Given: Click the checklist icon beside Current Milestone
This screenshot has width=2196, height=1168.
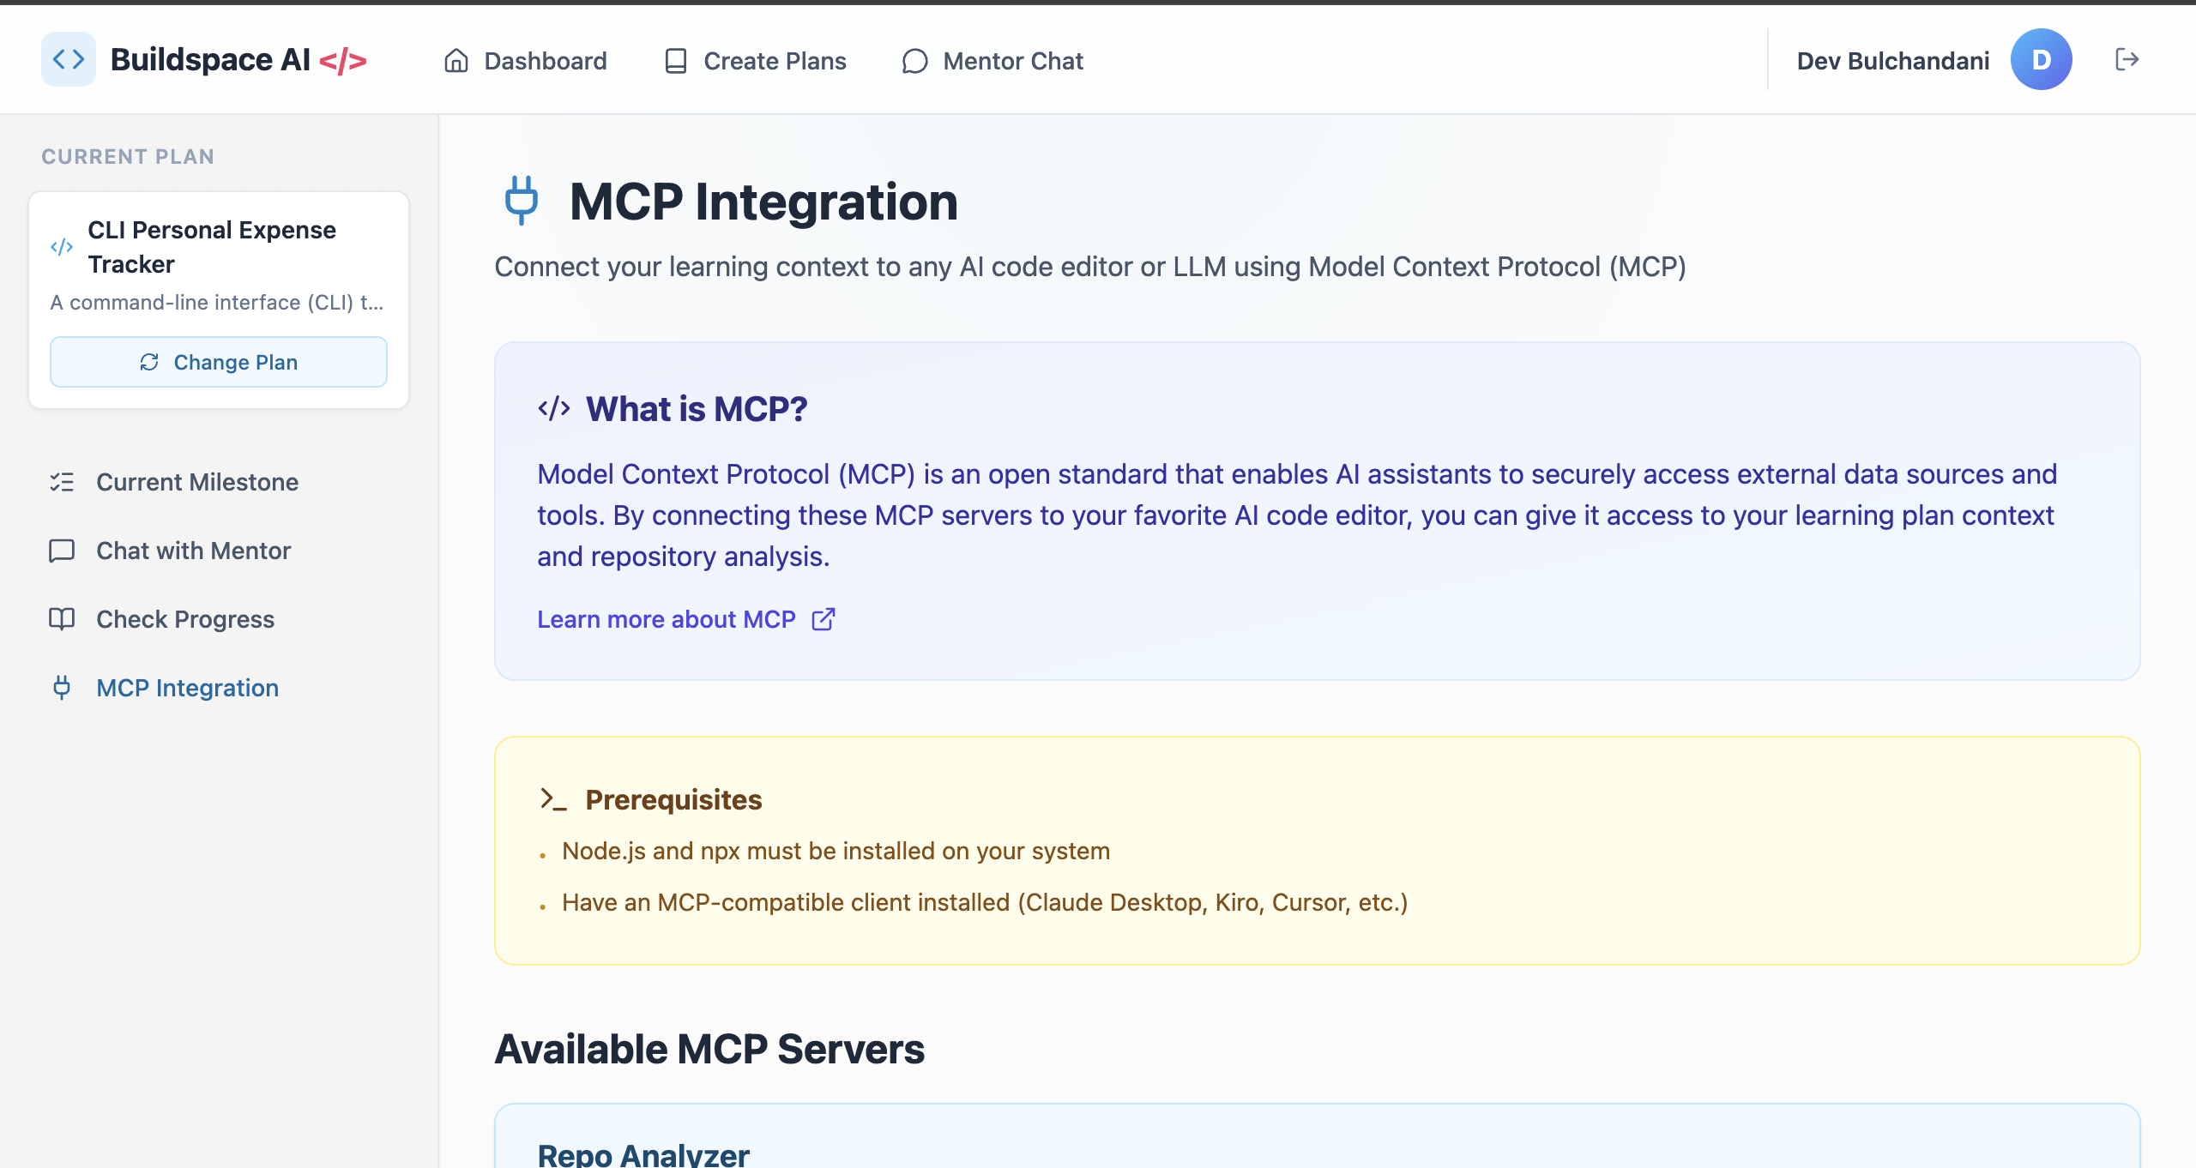Looking at the screenshot, I should click(x=62, y=482).
